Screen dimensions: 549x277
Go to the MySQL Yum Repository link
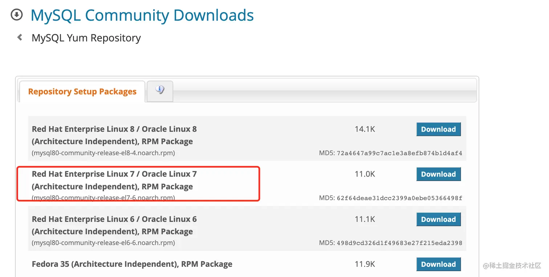(x=86, y=38)
